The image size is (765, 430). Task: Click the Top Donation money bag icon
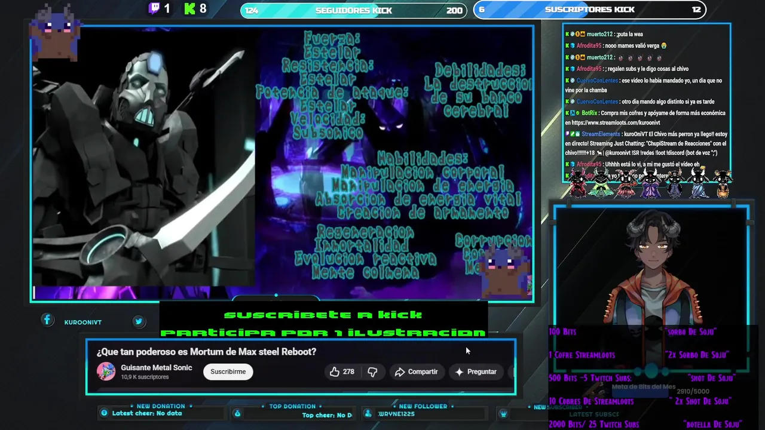tap(237, 413)
